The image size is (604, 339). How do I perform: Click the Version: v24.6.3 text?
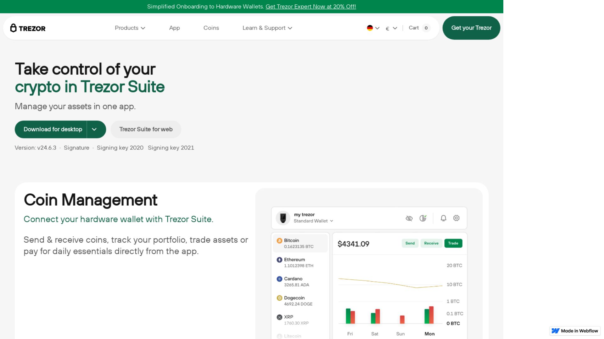tap(36, 148)
